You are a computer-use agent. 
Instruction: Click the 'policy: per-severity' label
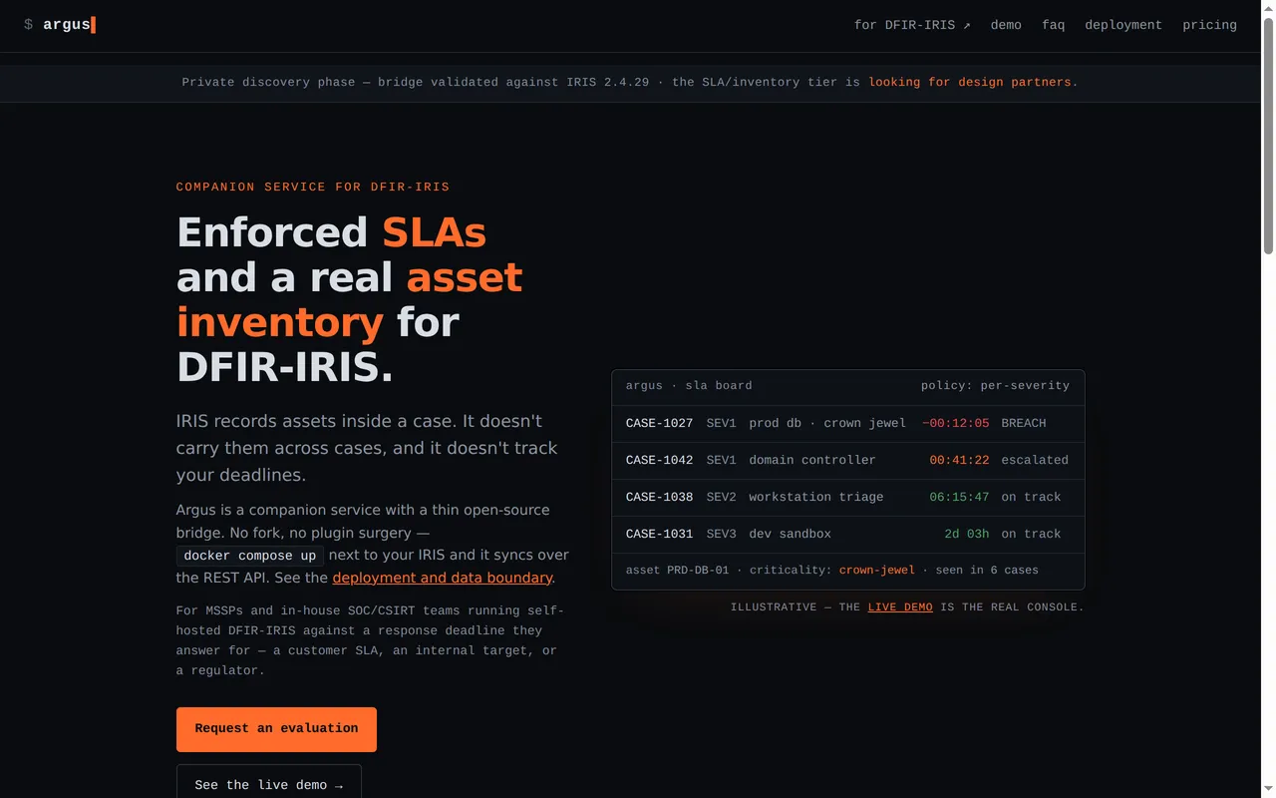[x=995, y=385]
